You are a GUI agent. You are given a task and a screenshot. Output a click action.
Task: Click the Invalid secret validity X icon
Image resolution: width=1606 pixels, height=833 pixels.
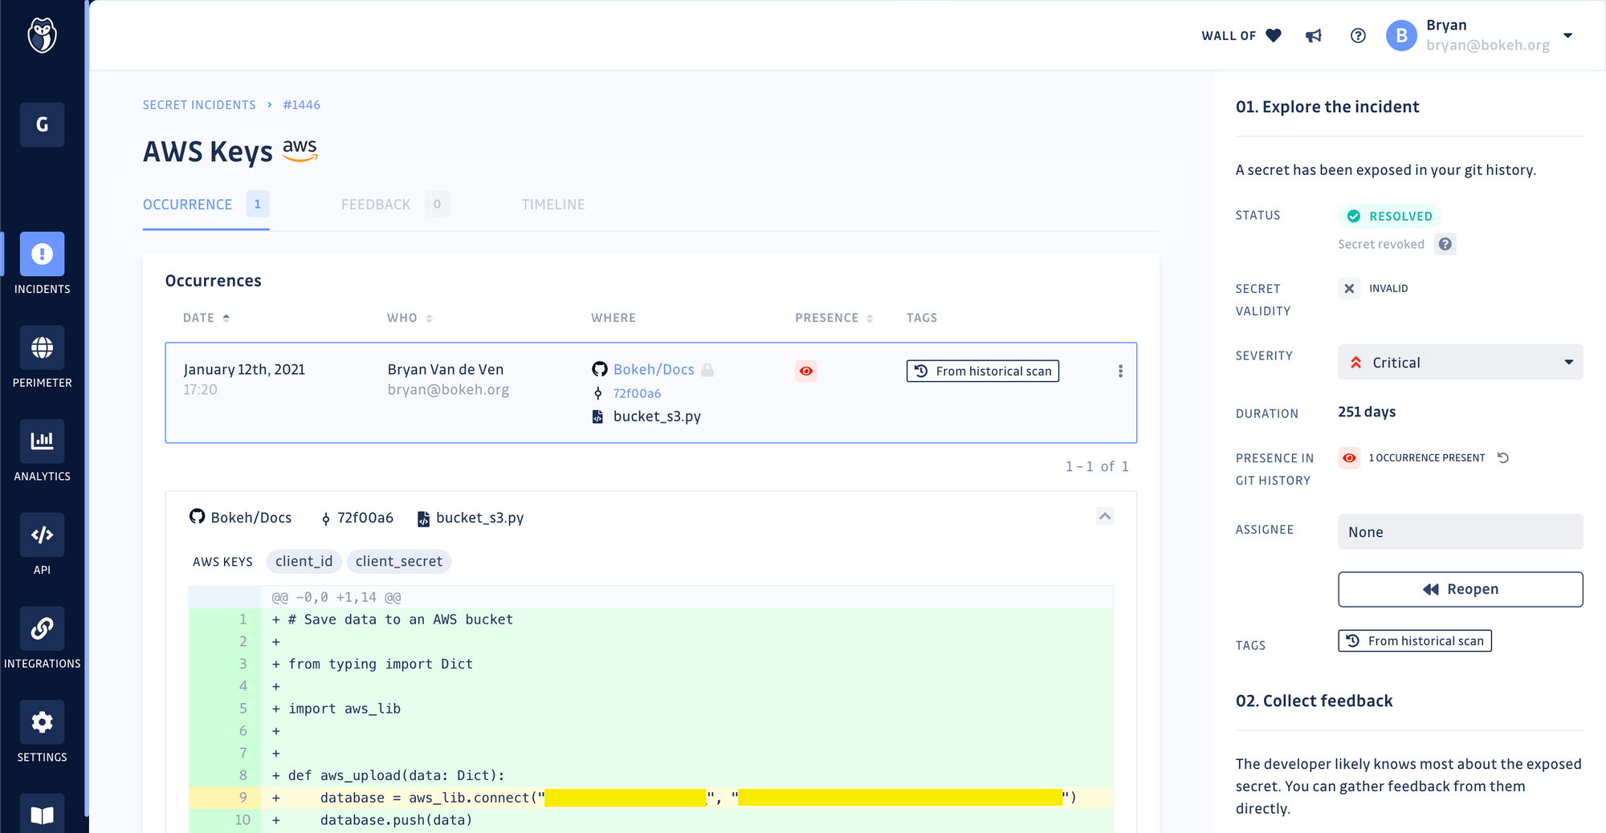(x=1349, y=288)
